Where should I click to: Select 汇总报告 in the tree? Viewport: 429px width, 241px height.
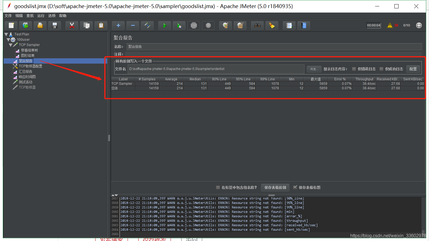(x=25, y=71)
